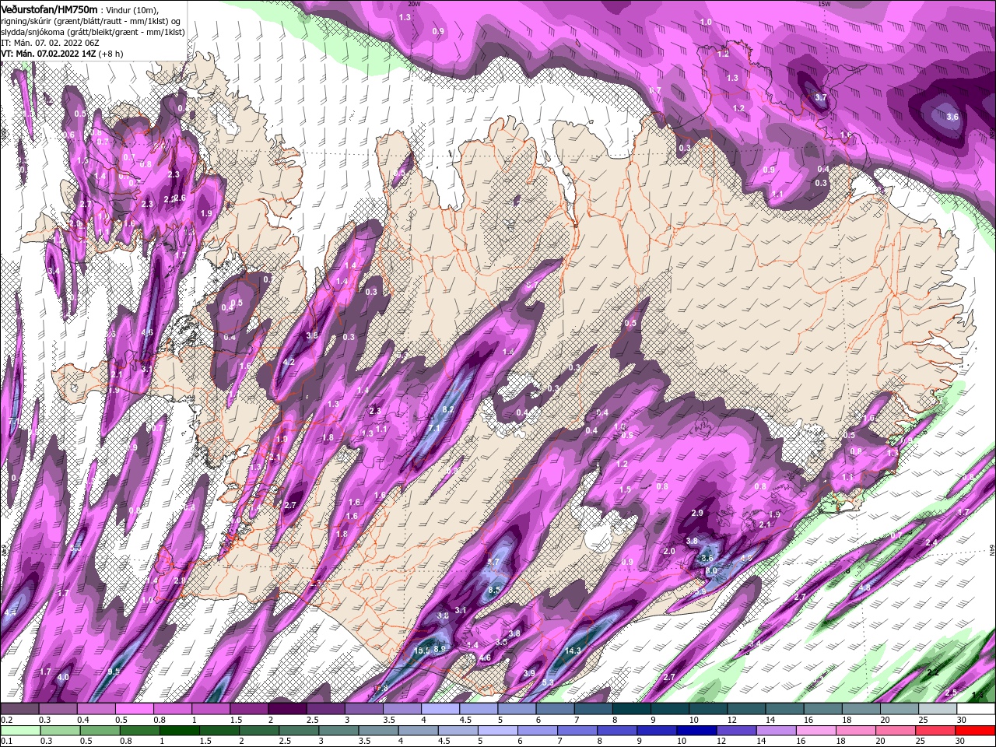
Task: Click the 14.3 precipitation value on map
Action: [x=573, y=651]
